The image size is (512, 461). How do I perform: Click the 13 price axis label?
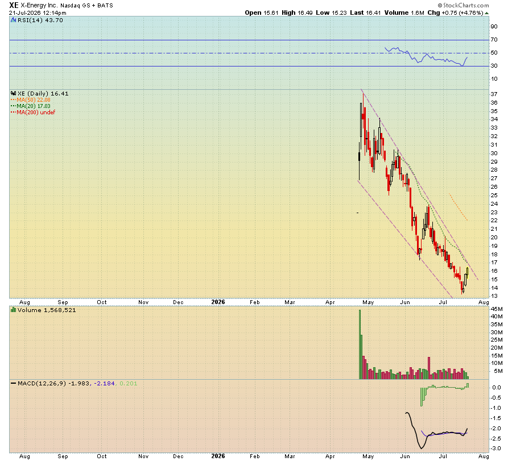click(494, 296)
